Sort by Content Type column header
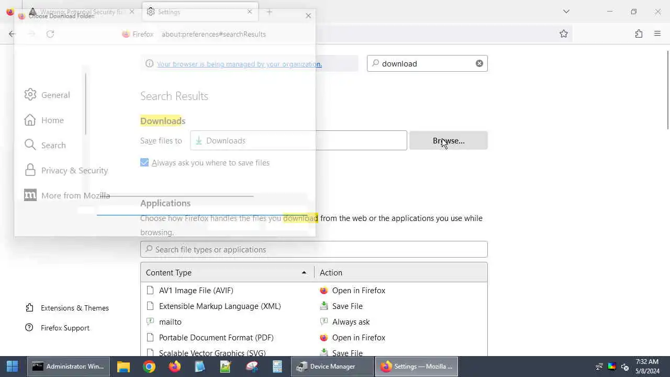The width and height of the screenshot is (670, 377). pyautogui.click(x=227, y=272)
